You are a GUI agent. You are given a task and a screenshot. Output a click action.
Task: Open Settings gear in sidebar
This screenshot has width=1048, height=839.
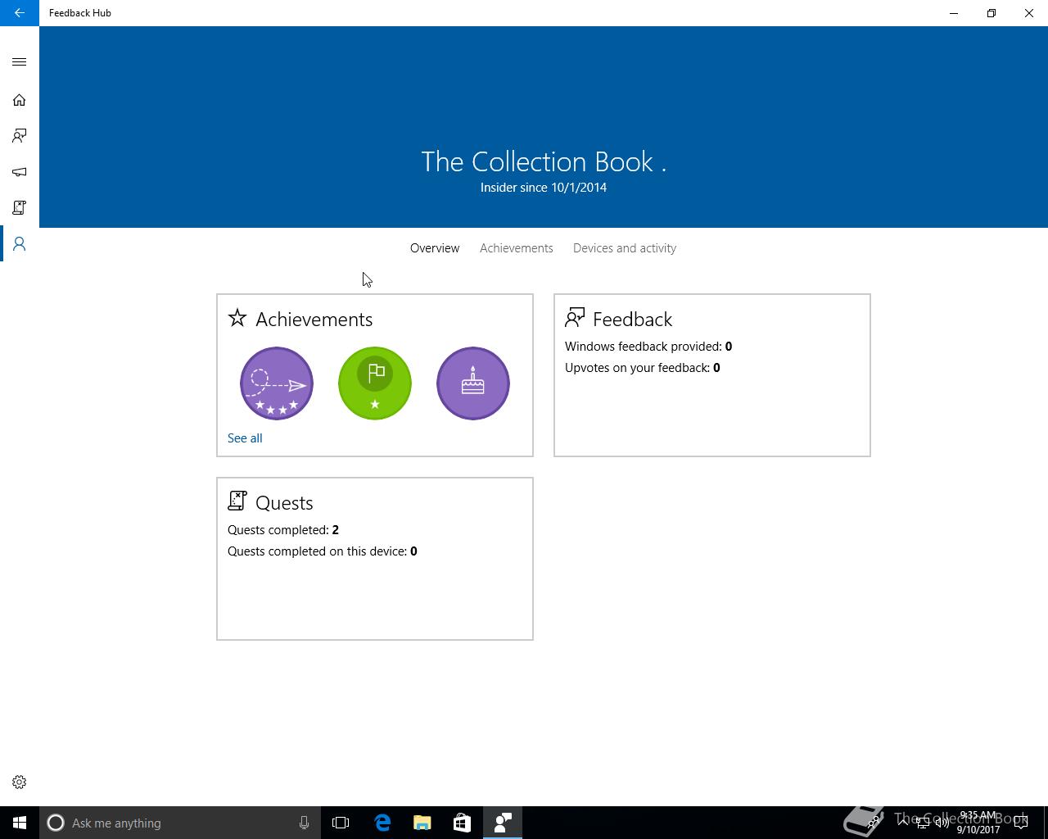pyautogui.click(x=20, y=782)
